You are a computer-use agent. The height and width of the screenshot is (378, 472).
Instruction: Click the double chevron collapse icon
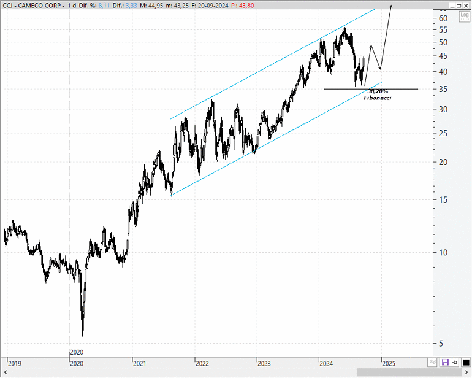click(x=433, y=362)
